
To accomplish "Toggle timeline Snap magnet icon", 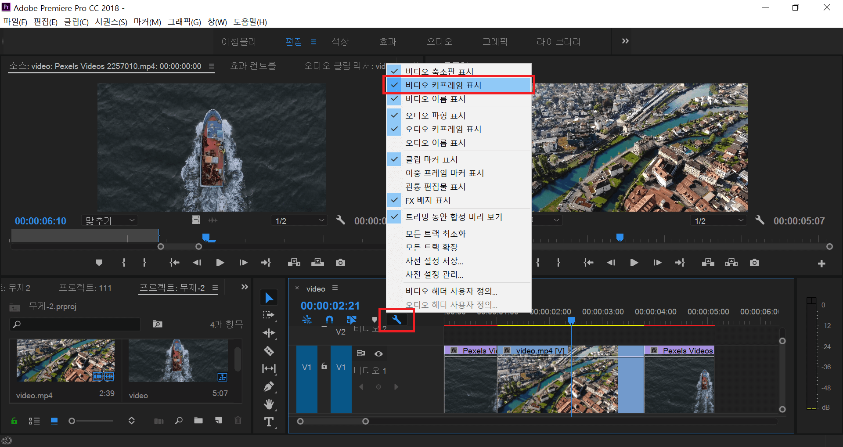I will click(x=329, y=320).
